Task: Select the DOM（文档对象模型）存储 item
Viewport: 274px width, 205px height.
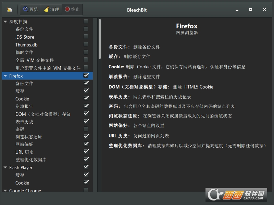Action: (43, 114)
